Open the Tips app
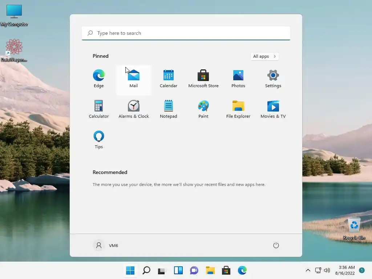The width and height of the screenshot is (372, 279). pos(99,140)
